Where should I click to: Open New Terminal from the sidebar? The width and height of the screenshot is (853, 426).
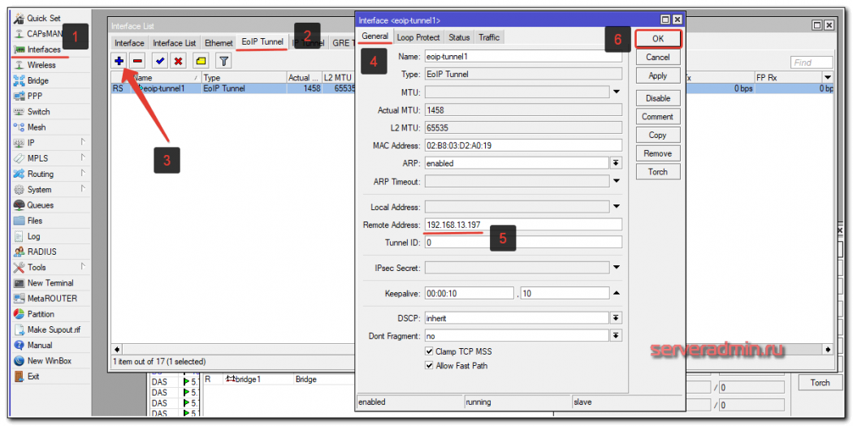click(50, 283)
